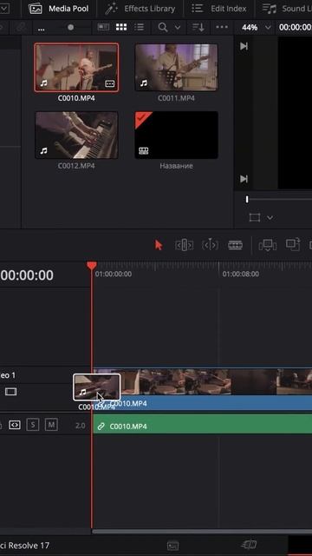Toggle audio track auto select button
Screen dimensions: 312x556
click(15, 425)
